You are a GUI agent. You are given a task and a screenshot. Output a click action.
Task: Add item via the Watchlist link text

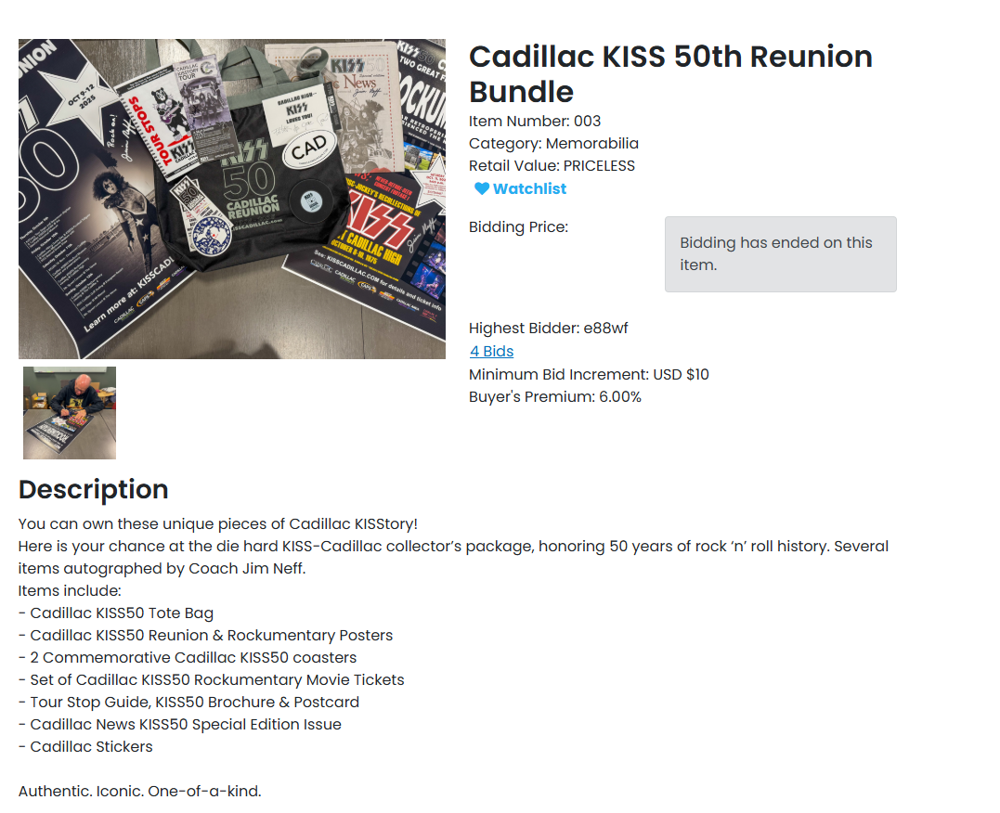tap(529, 189)
